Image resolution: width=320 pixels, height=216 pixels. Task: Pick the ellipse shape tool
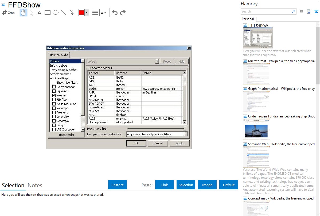[56, 13]
